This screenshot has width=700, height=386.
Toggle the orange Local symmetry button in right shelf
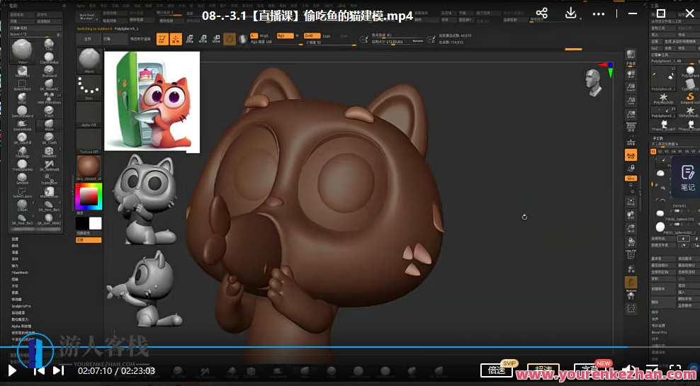click(x=631, y=155)
